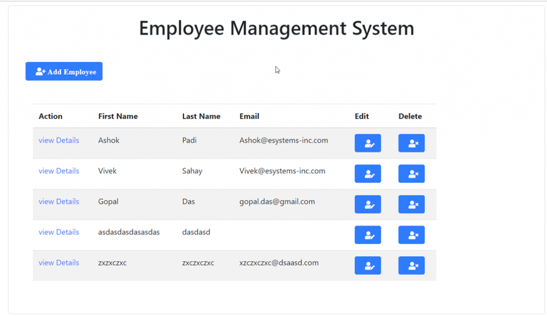This screenshot has width=547, height=316.
Task: Click the delete icon for Vivek Sahay
Action: pyautogui.click(x=411, y=173)
